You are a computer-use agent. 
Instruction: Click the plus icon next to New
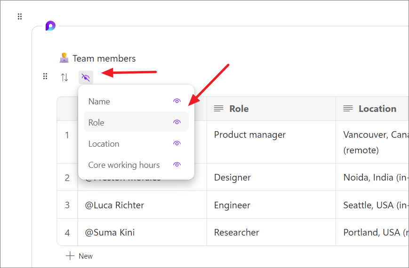point(70,256)
